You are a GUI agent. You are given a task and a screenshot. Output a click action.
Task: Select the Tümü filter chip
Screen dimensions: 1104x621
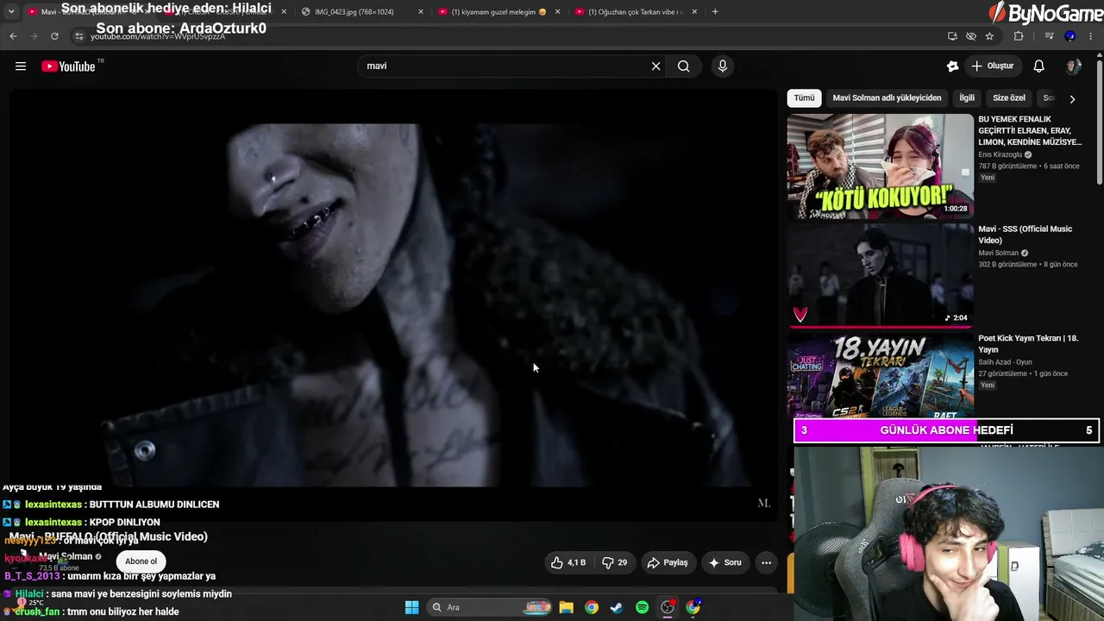point(804,98)
